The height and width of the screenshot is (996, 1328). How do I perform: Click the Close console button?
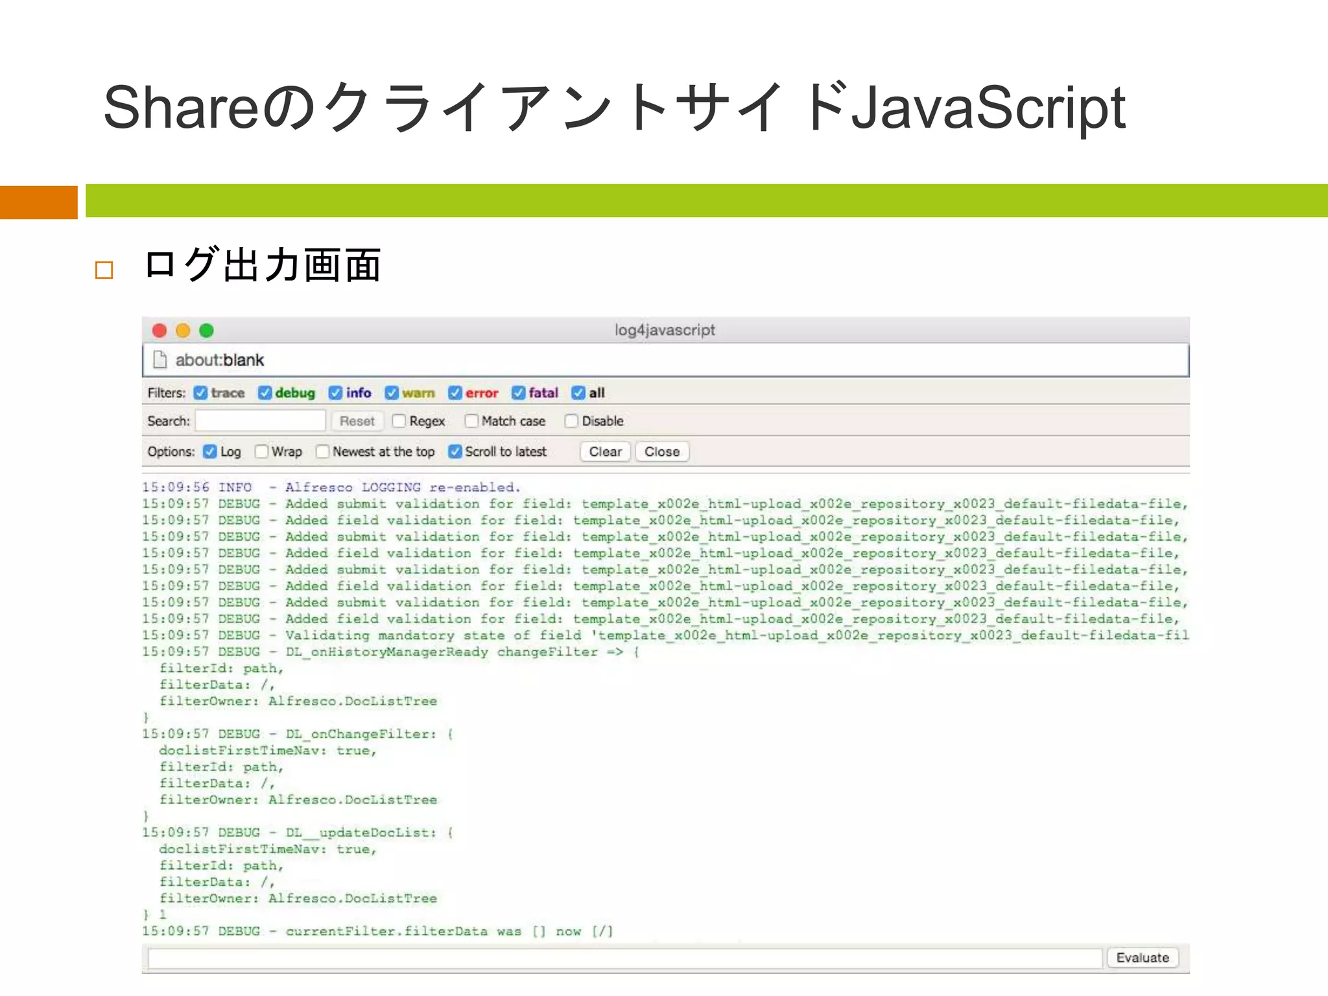(x=662, y=452)
